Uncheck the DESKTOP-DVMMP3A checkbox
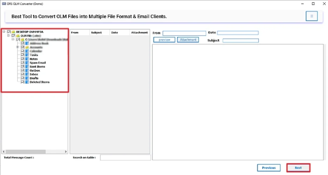328x175 pixels. 8,32
